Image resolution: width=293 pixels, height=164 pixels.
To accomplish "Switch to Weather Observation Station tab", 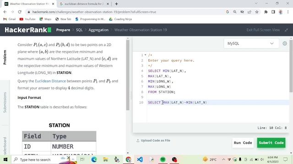I will (x=29, y=4).
